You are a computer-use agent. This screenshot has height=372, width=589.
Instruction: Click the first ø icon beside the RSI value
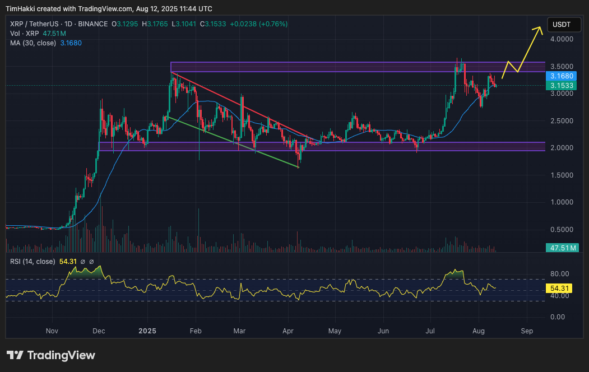(82, 262)
